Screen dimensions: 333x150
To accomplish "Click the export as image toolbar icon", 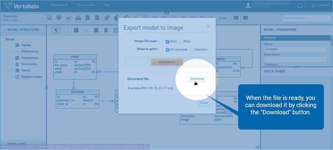I will [68, 18].
